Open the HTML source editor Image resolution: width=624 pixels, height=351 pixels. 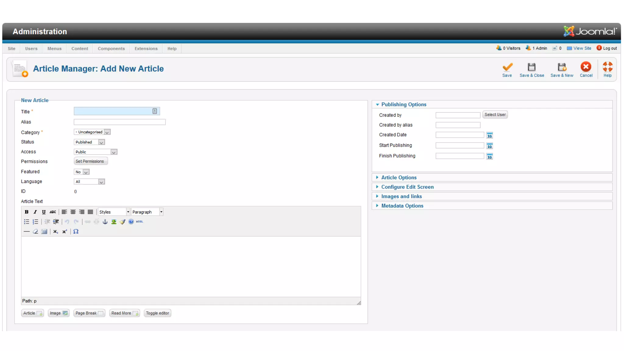[x=140, y=222]
